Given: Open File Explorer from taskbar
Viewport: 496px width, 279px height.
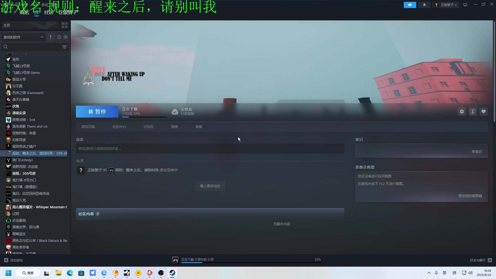Looking at the screenshot, I should pyautogui.click(x=59, y=273).
